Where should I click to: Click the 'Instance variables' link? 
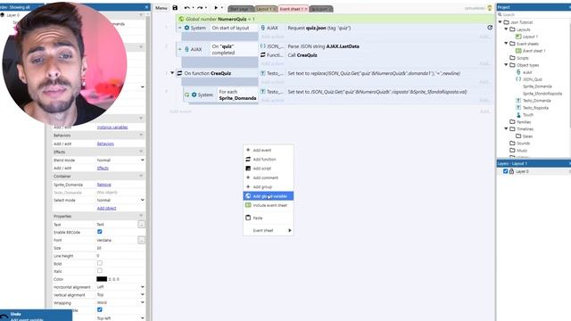click(x=112, y=127)
